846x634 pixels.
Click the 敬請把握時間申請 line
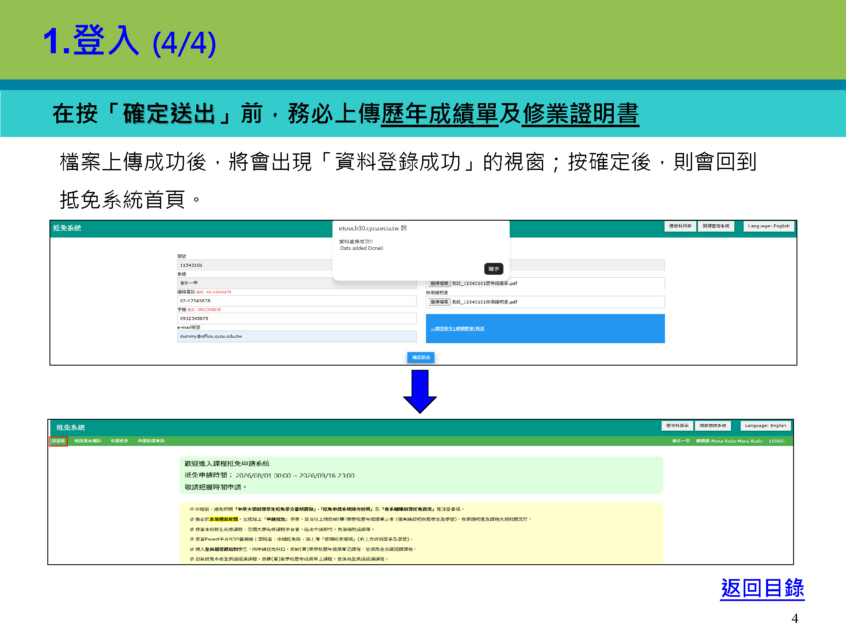215,487
